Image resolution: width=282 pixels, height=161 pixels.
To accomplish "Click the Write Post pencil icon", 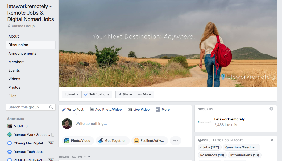I will click(x=64, y=110).
